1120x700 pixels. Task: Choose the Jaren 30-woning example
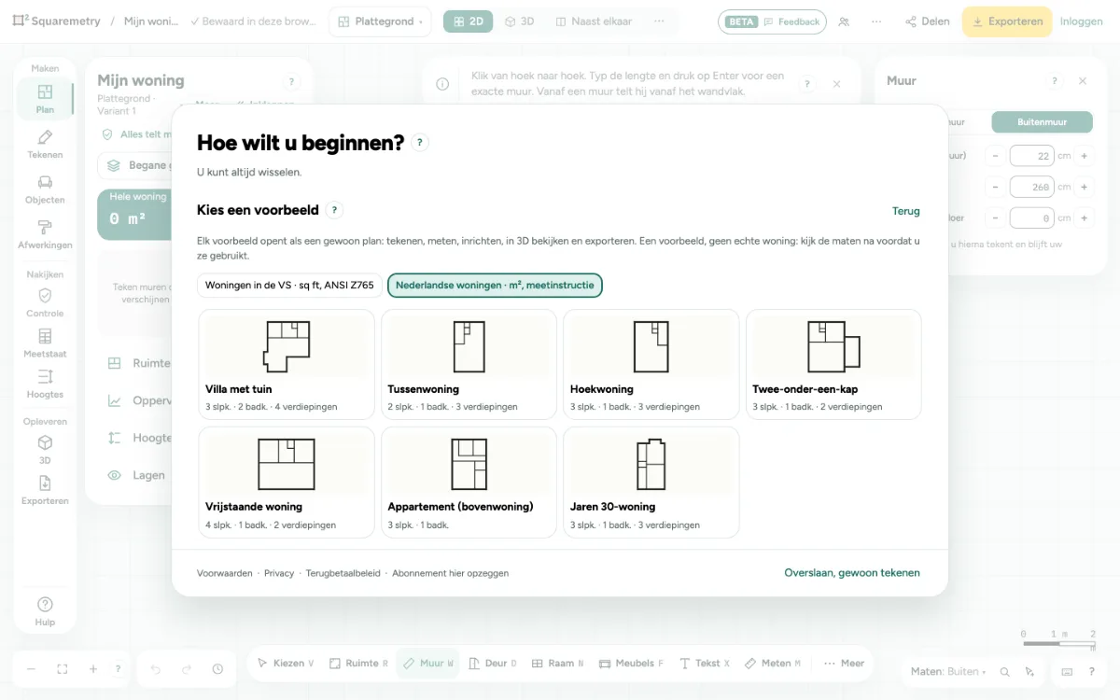point(651,483)
